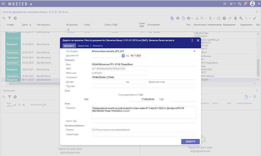Click the notifications bell icon
This screenshot has width=261, height=156.
pyautogui.click(x=245, y=4)
